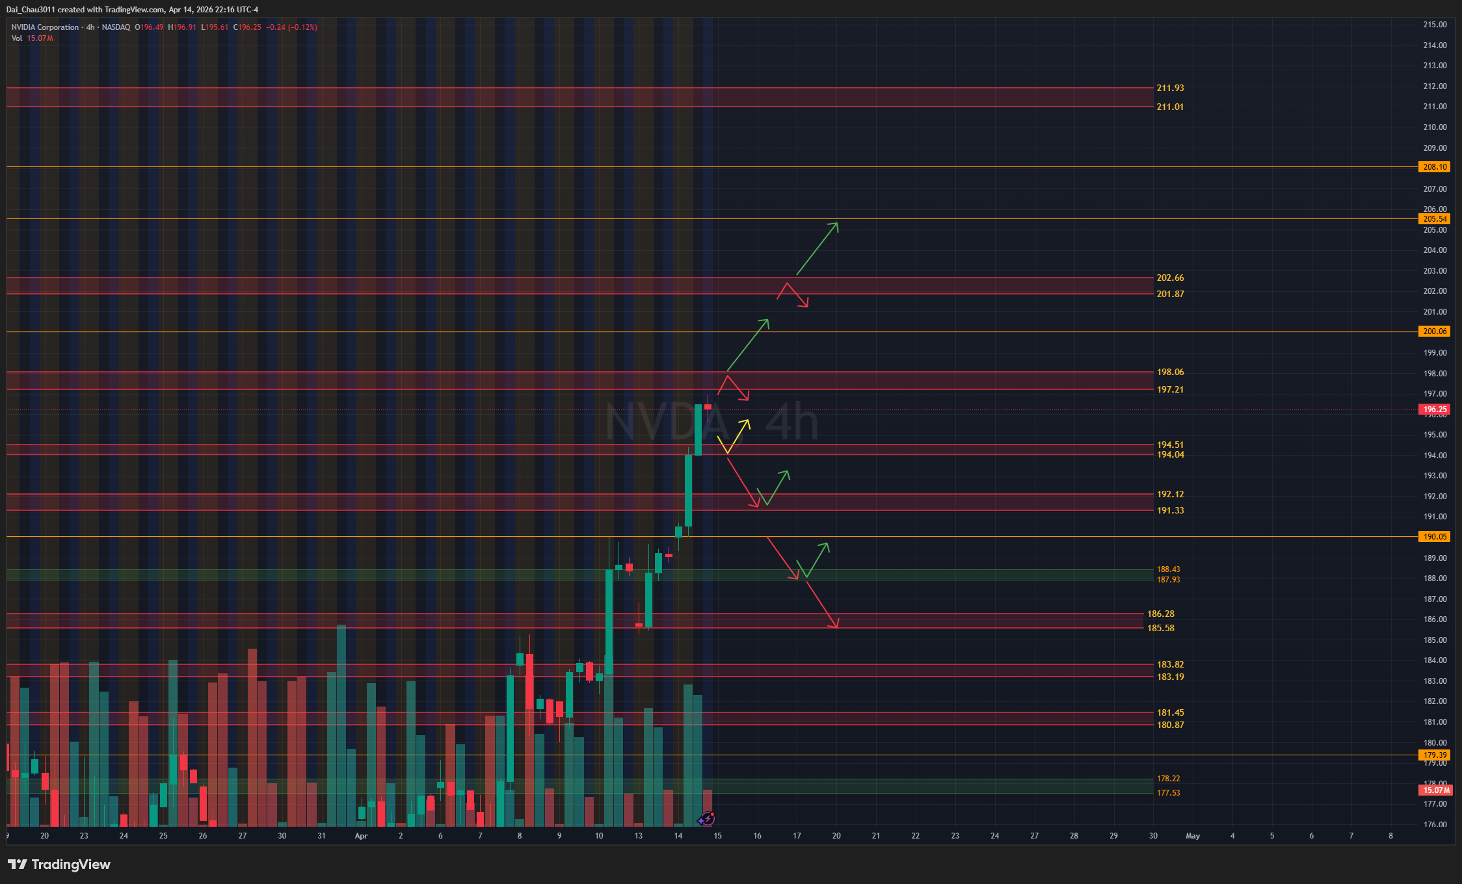
Task: Select the red arrow pointing to 185.58
Action: click(822, 604)
